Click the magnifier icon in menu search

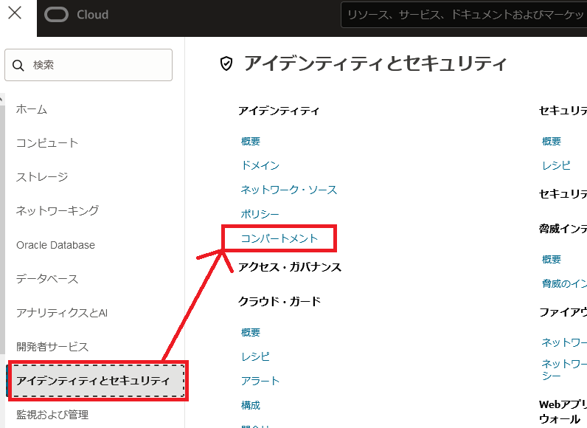18,65
